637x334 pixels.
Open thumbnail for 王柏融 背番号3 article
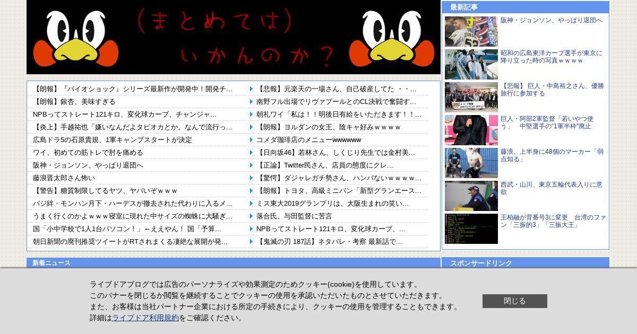point(471,228)
